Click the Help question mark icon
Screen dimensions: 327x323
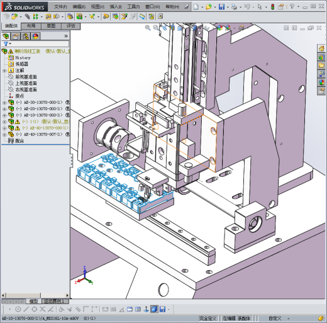292,7
